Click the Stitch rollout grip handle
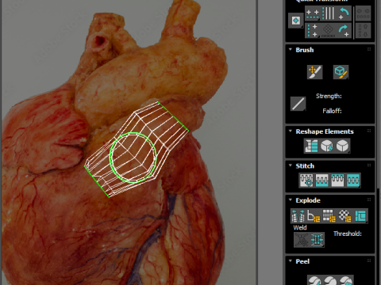The height and width of the screenshot is (285, 381). coord(369,165)
